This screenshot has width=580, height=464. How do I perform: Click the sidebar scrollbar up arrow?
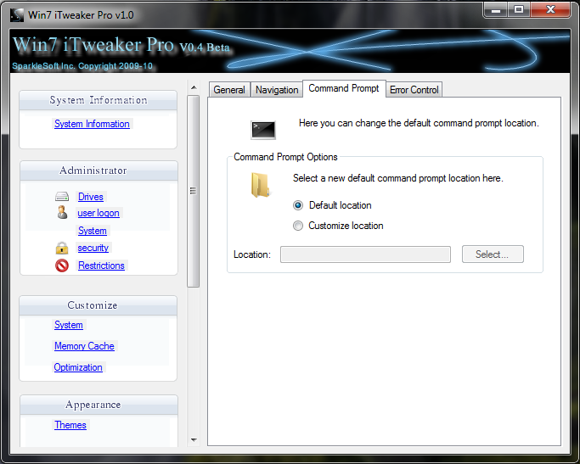pyautogui.click(x=193, y=87)
